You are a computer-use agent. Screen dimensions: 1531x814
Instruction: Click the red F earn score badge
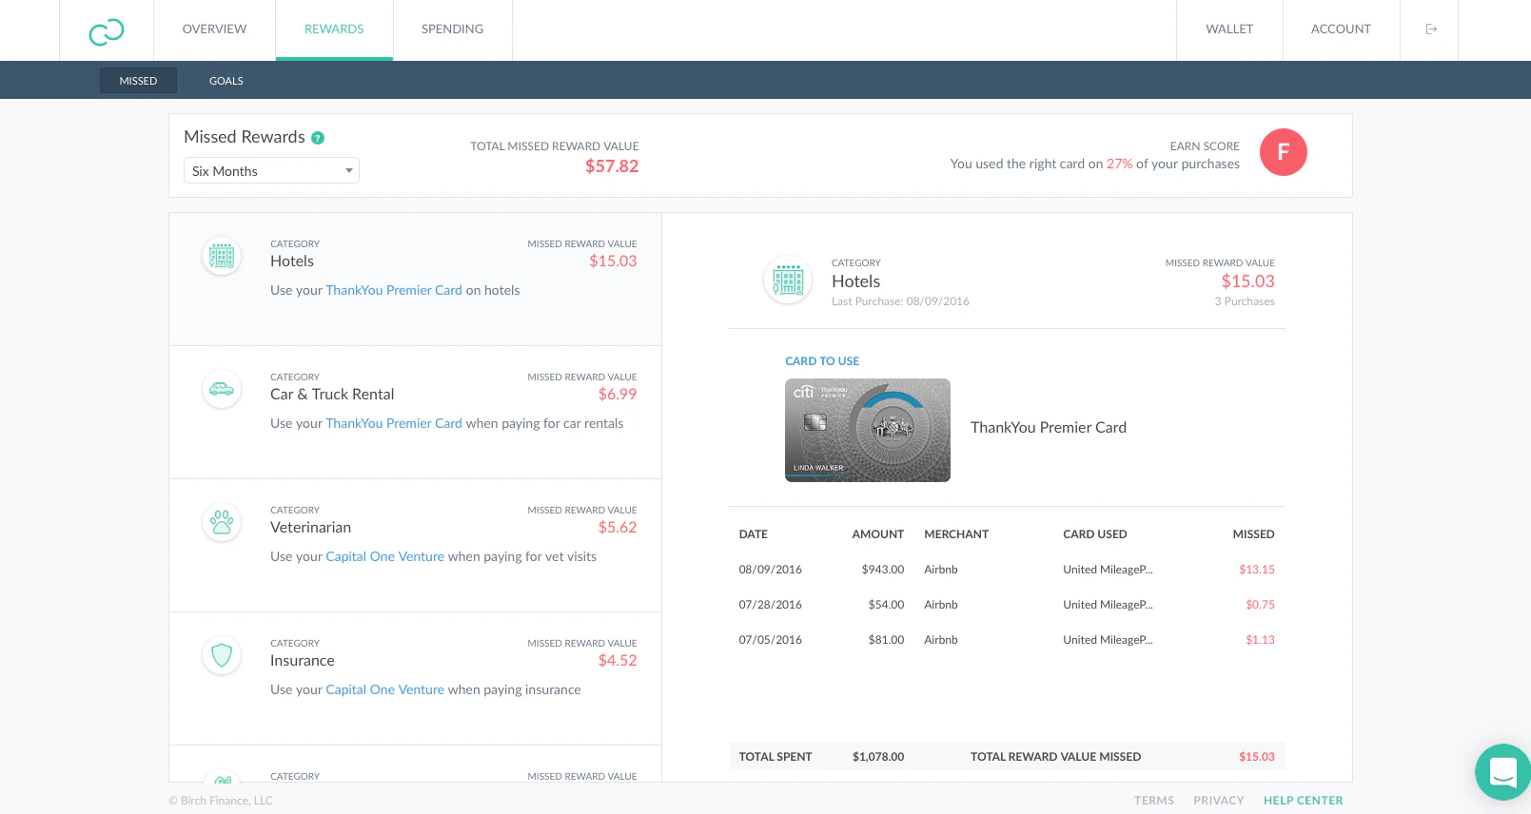(x=1283, y=152)
